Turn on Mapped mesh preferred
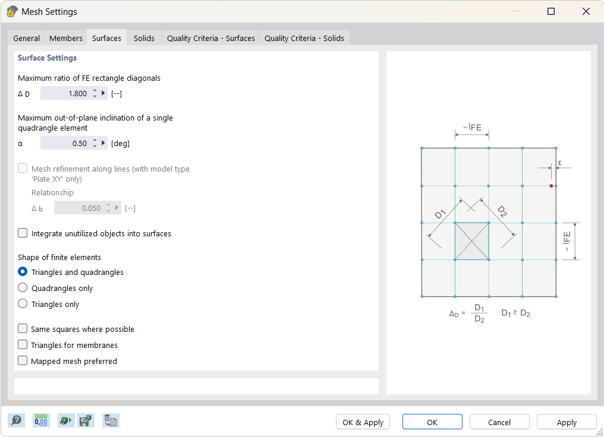This screenshot has height=437, width=604. tap(22, 360)
